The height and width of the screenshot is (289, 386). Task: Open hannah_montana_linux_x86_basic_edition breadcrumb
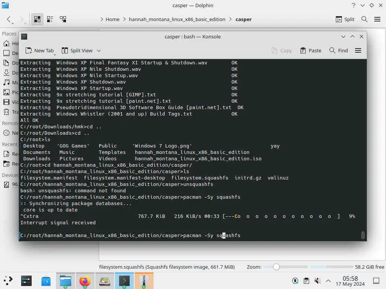177,19
